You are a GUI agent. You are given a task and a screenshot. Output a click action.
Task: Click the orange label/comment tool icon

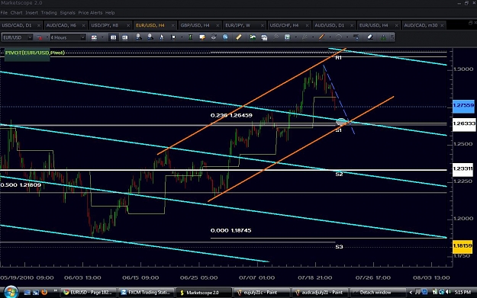point(202,37)
